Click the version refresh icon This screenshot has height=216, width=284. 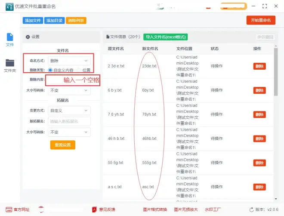click(251, 210)
